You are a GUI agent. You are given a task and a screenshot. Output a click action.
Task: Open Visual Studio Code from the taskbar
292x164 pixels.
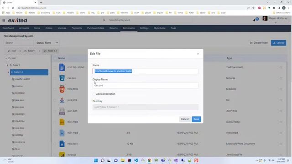point(136,160)
